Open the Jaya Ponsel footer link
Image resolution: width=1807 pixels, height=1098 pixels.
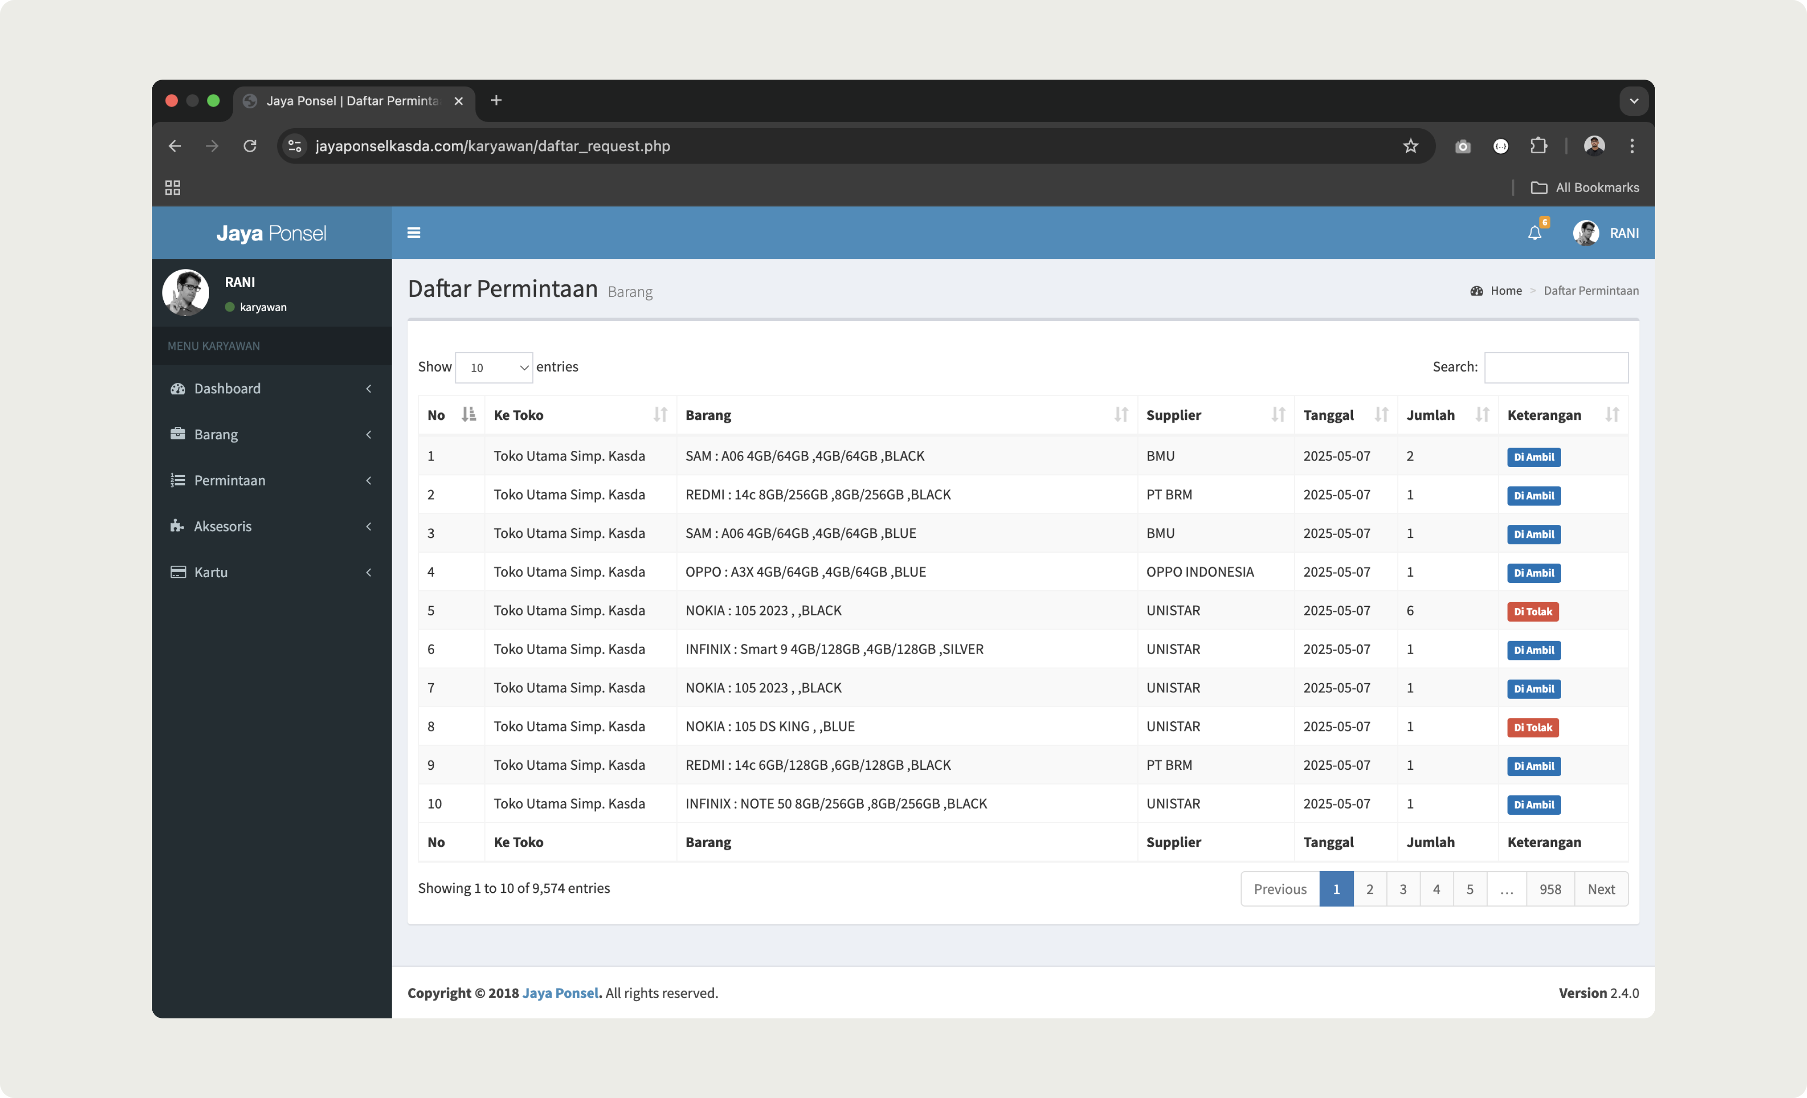point(560,992)
